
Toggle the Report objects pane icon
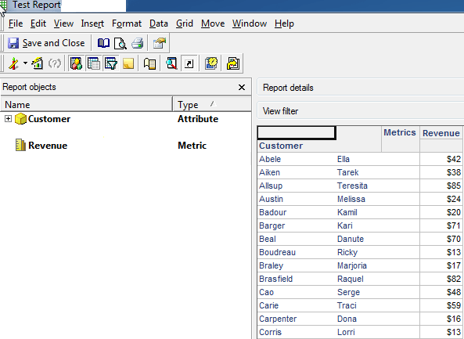click(x=76, y=63)
